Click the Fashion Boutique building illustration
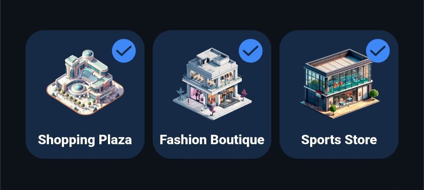This screenshot has width=424, height=190. 212,84
